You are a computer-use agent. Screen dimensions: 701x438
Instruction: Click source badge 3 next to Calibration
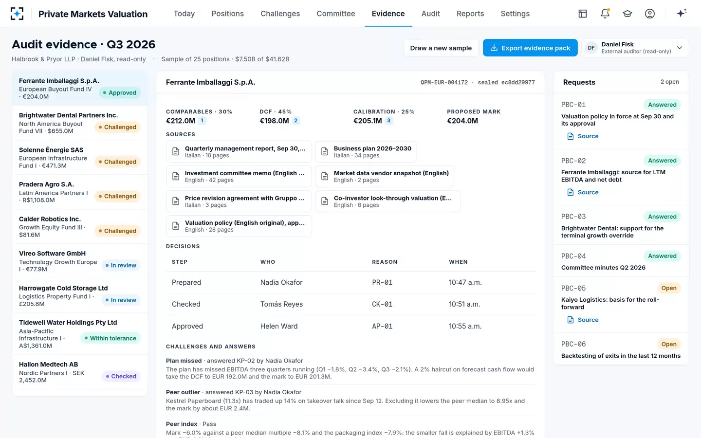point(388,121)
